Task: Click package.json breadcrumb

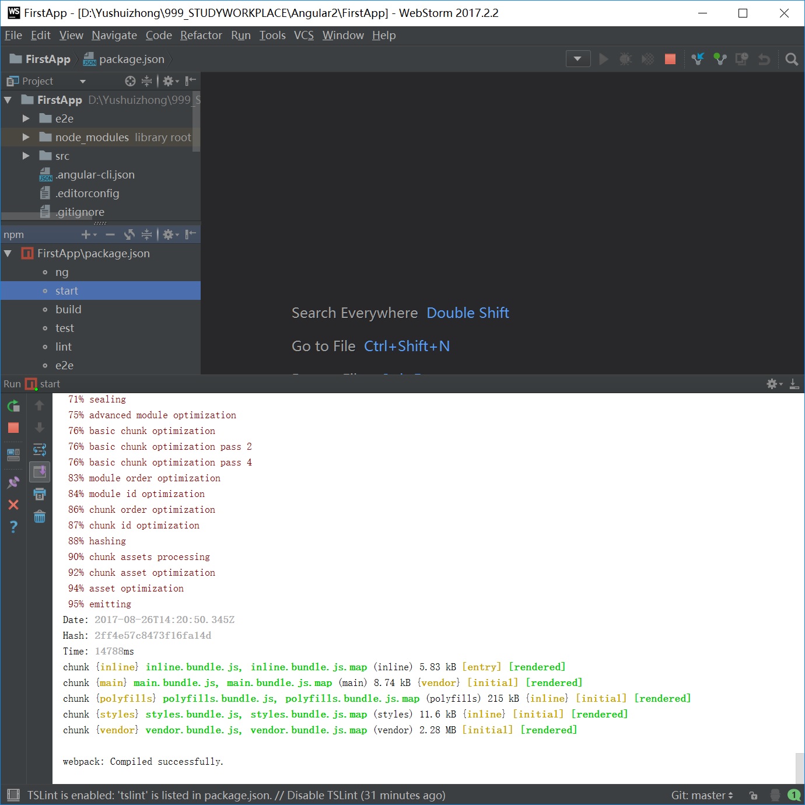Action: click(x=124, y=60)
